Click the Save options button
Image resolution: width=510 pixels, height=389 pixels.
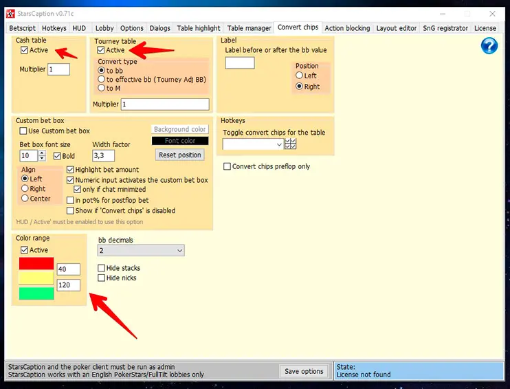click(x=304, y=371)
